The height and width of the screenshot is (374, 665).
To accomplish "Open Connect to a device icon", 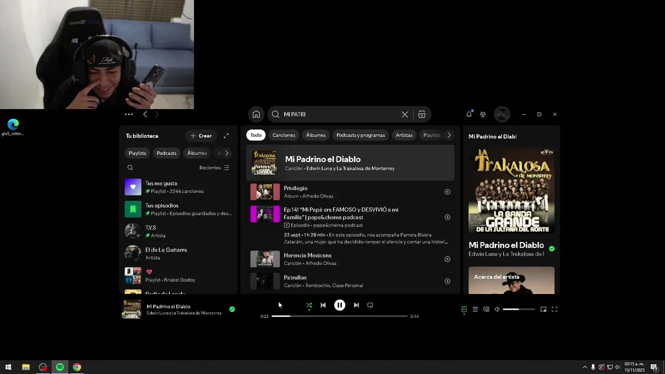I will click(x=486, y=309).
